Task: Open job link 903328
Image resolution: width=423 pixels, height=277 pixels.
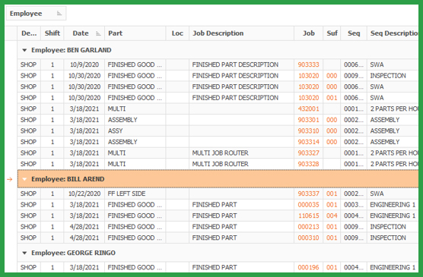Action: [308, 164]
